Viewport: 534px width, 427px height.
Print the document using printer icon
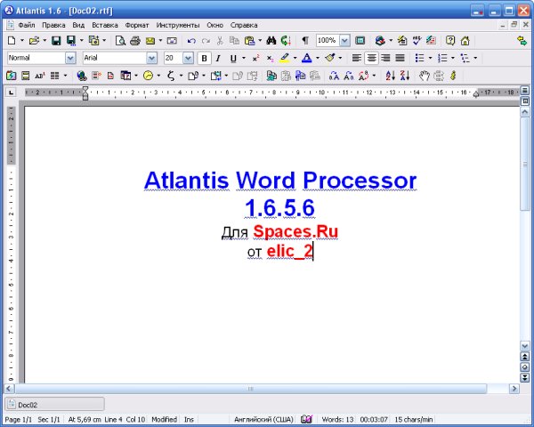[x=135, y=41]
